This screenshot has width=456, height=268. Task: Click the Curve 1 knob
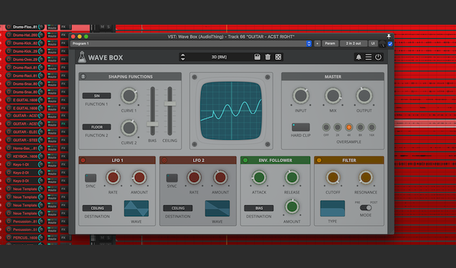tap(129, 95)
